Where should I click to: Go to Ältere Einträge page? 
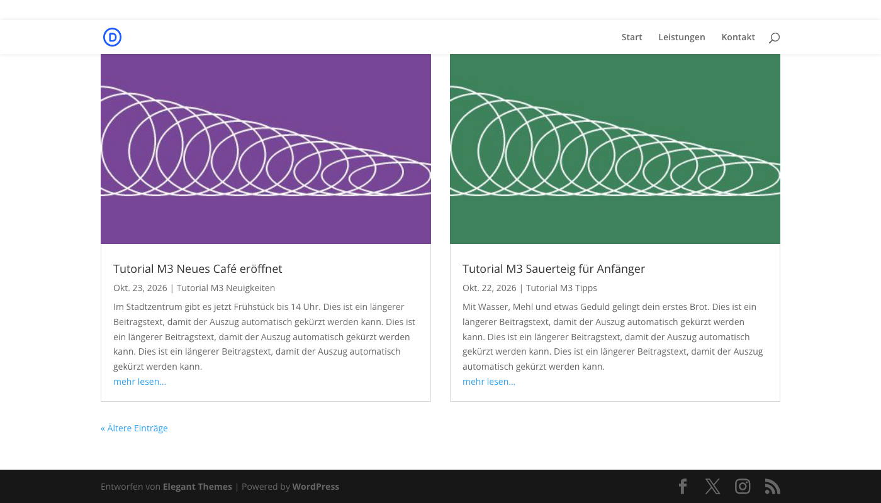134,428
